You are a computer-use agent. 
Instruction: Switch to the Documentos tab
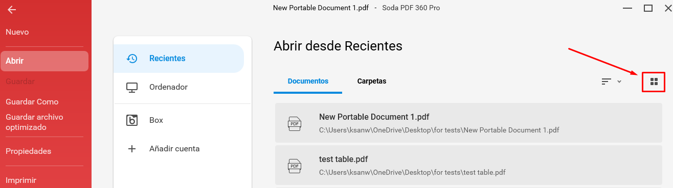coord(308,81)
